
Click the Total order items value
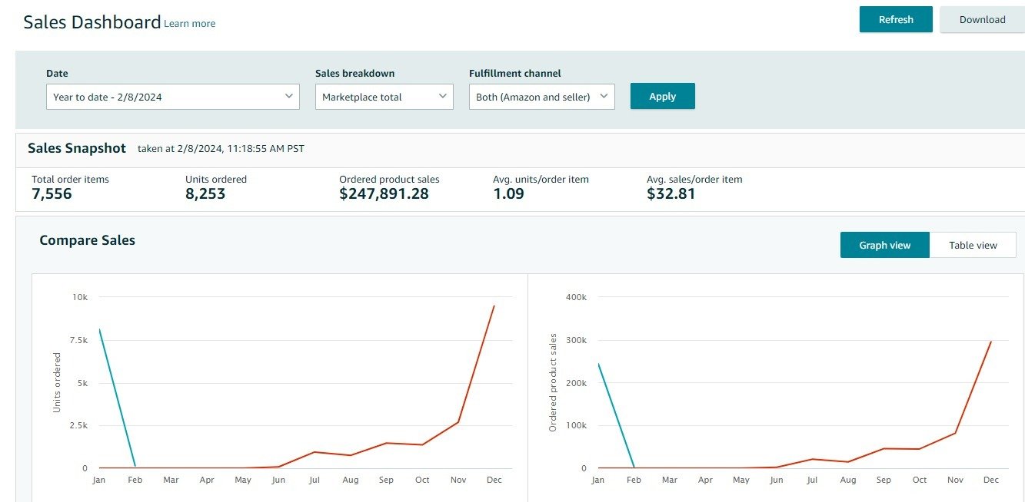52,194
